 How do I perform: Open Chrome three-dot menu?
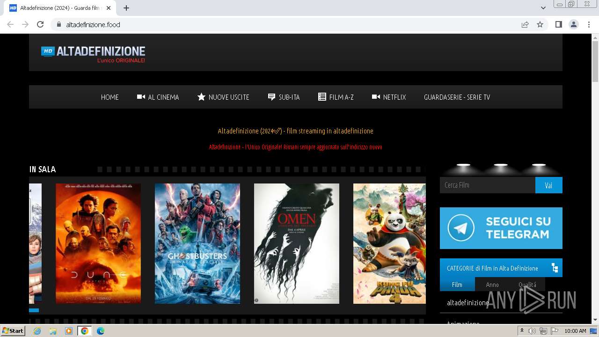tap(589, 24)
